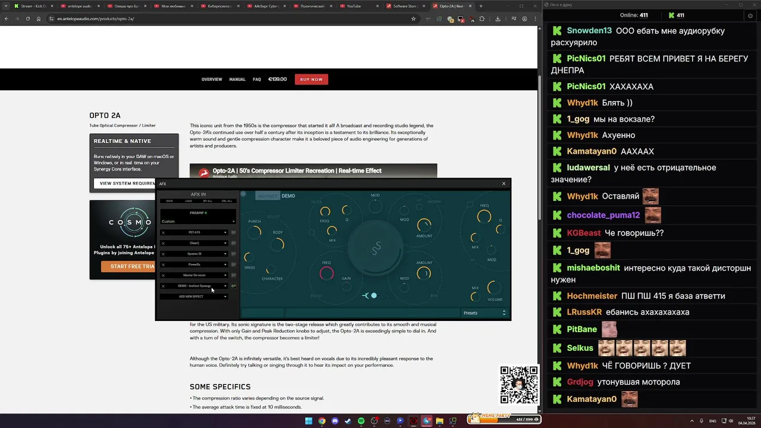Screen dimensions: 761x428
Task: Click the Windows Start icon in taskbar
Action: [x=309, y=421]
